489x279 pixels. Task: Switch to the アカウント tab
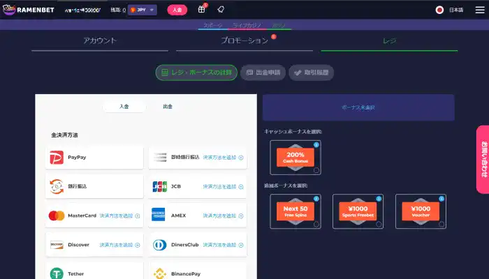(x=100, y=41)
